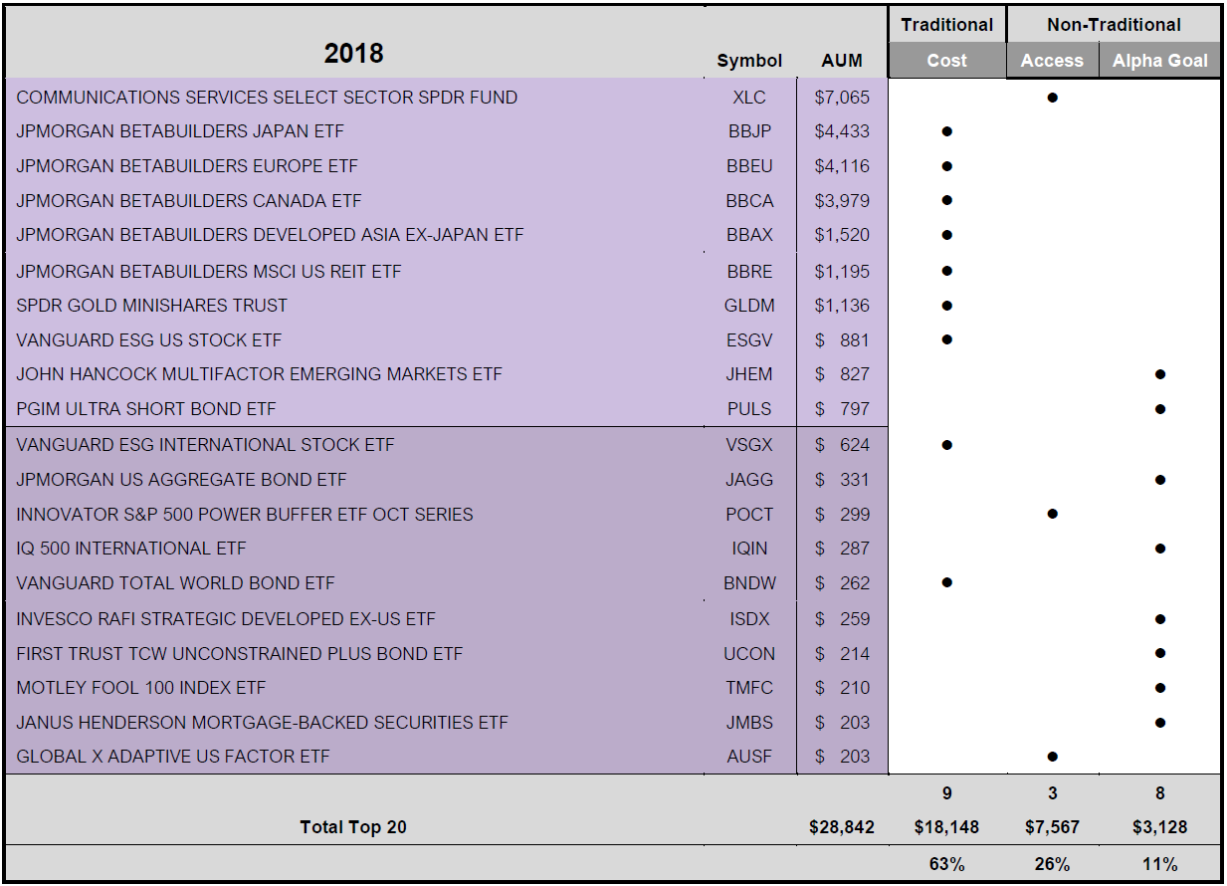This screenshot has height=886, width=1227.
Task: Select JPMORGAN BETABUILDERS EUROPE ETF name
Action: point(187,166)
